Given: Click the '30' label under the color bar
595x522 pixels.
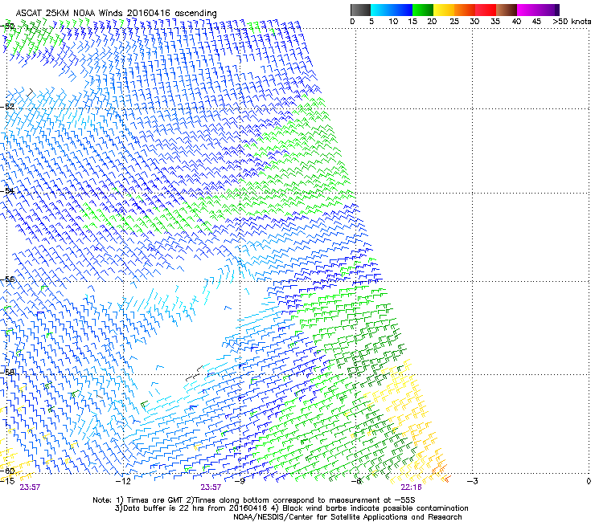Looking at the screenshot, I should coord(474,22).
